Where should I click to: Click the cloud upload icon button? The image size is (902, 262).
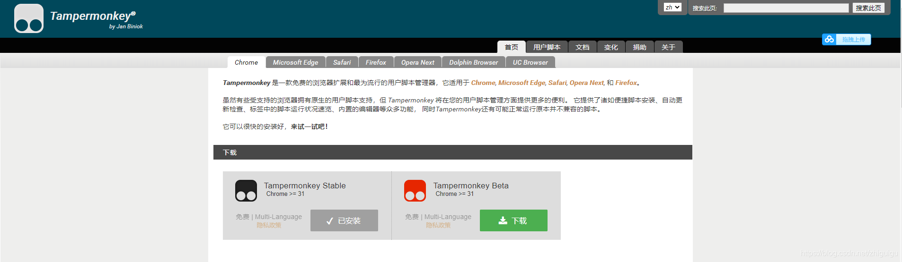tap(846, 40)
